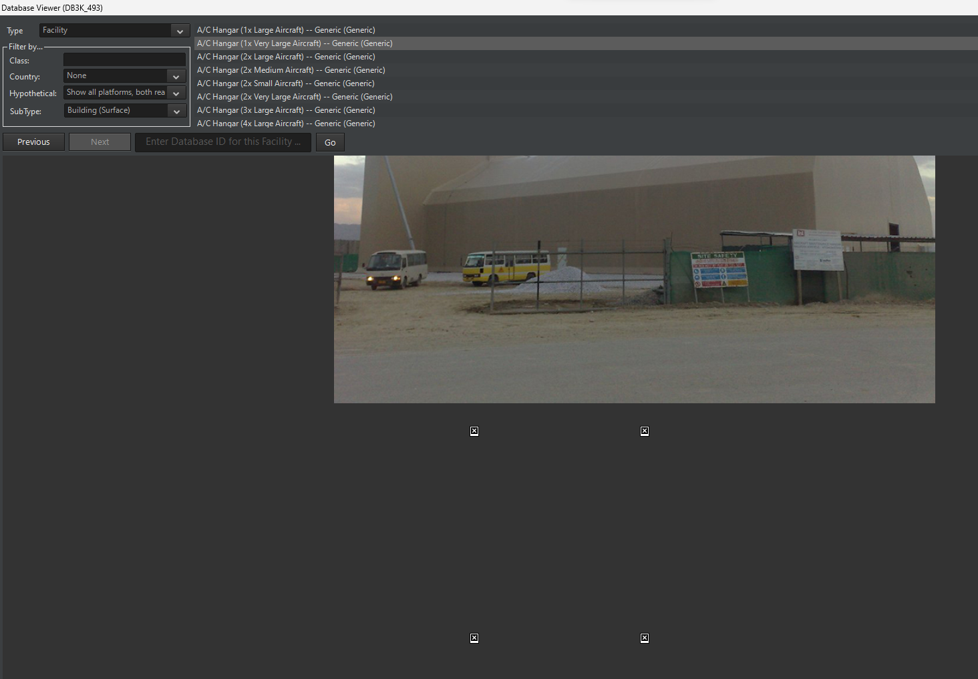The image size is (978, 679).
Task: Select A/C Hangar (2x Medium Aircraft) entry
Action: pyautogui.click(x=586, y=70)
